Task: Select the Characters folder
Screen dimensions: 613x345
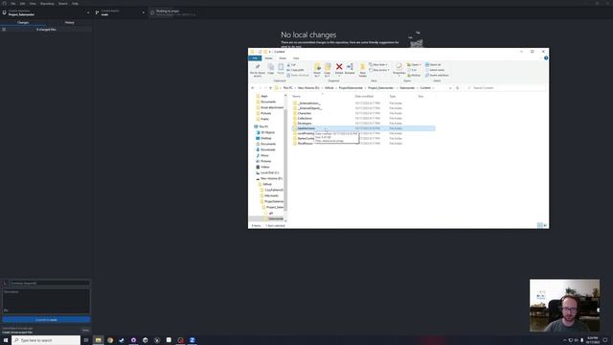Action: (305, 113)
